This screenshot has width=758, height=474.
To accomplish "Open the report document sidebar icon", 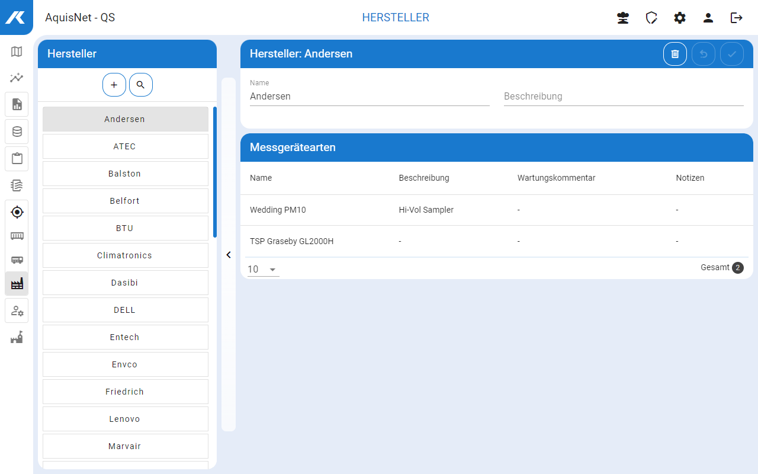I will [17, 104].
